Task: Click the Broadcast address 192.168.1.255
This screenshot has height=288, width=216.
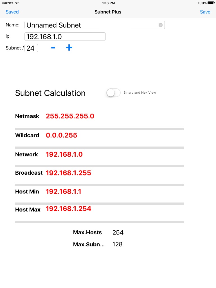Action: [68, 173]
